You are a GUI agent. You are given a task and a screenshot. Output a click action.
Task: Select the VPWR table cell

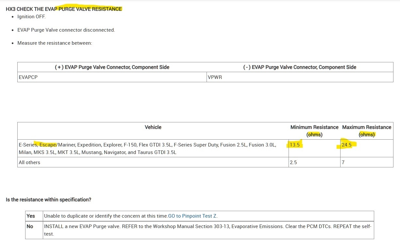point(215,77)
